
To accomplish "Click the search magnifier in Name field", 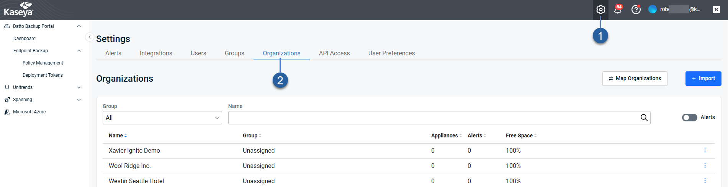I will (644, 118).
